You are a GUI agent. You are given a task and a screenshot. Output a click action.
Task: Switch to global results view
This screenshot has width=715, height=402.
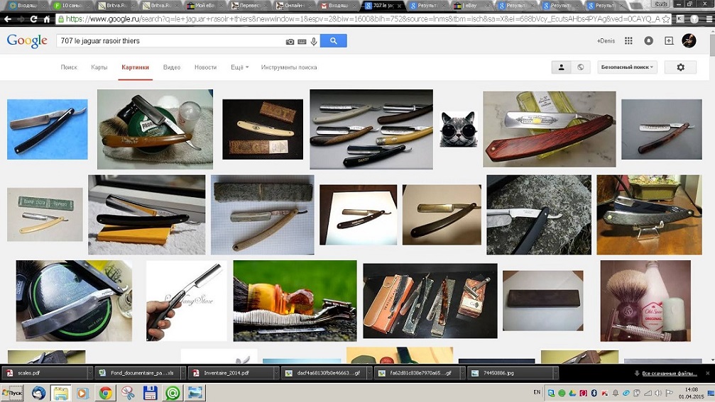click(x=581, y=67)
